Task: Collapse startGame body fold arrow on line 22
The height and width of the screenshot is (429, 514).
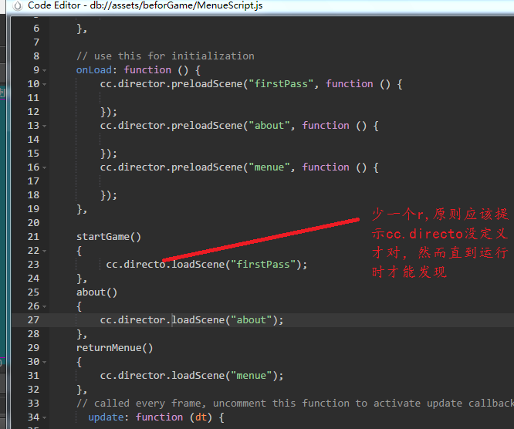Action: (44, 251)
